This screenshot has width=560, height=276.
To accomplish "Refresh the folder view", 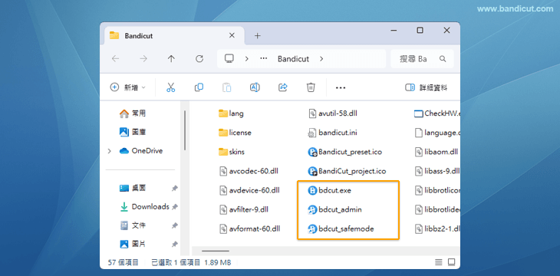I will point(199,59).
